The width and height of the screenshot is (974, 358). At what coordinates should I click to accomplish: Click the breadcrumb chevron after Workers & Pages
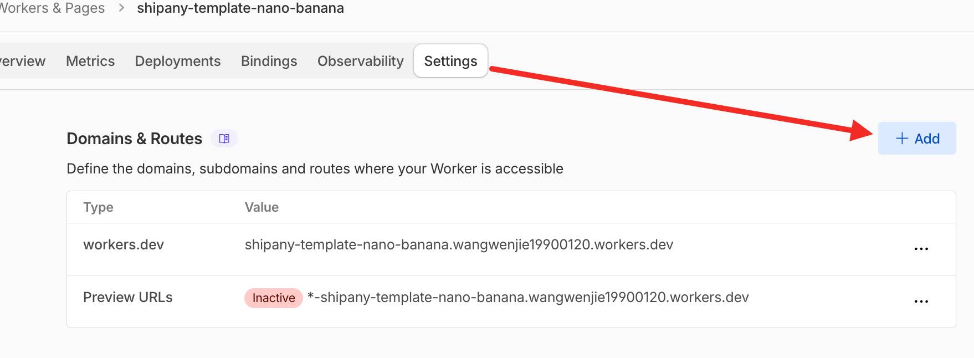pyautogui.click(x=121, y=8)
